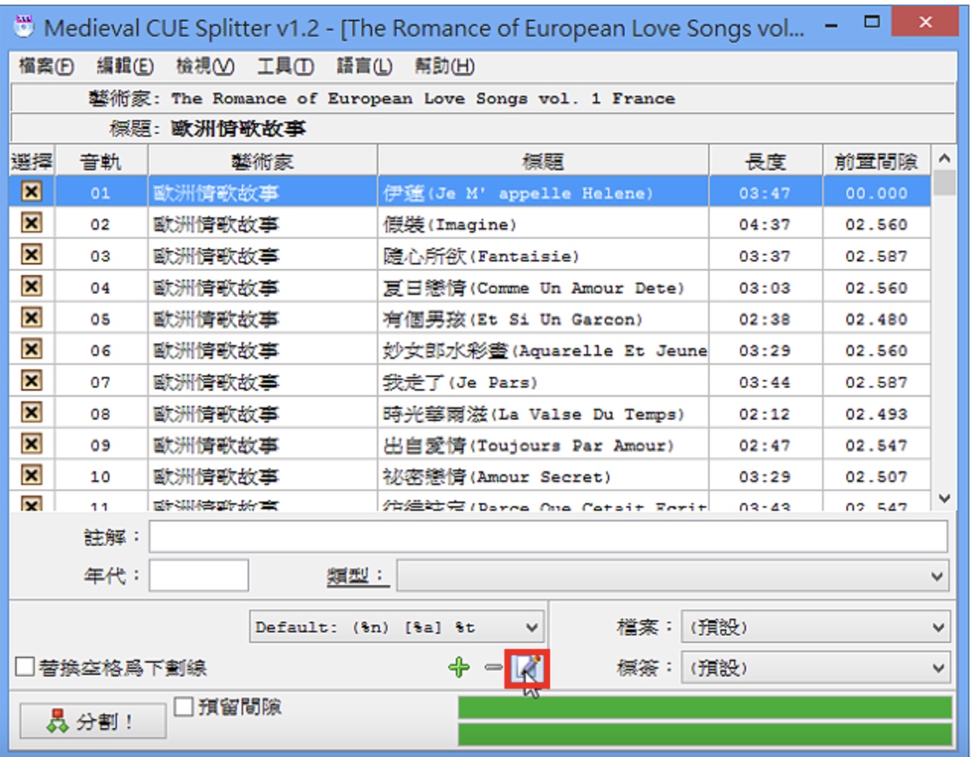This screenshot has height=757, width=971.
Task: Click pregap value 02.493
Action: click(877, 414)
